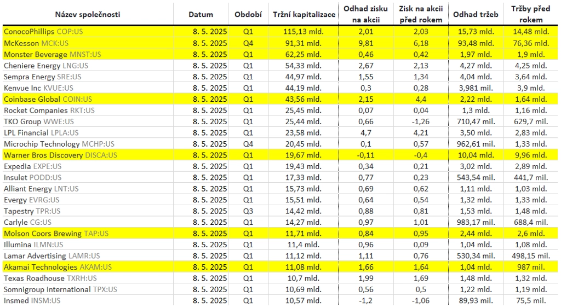Viewport: 561px width, 308px height.
Task: Click market cap value '115,13 mld.'
Action: 304,32
